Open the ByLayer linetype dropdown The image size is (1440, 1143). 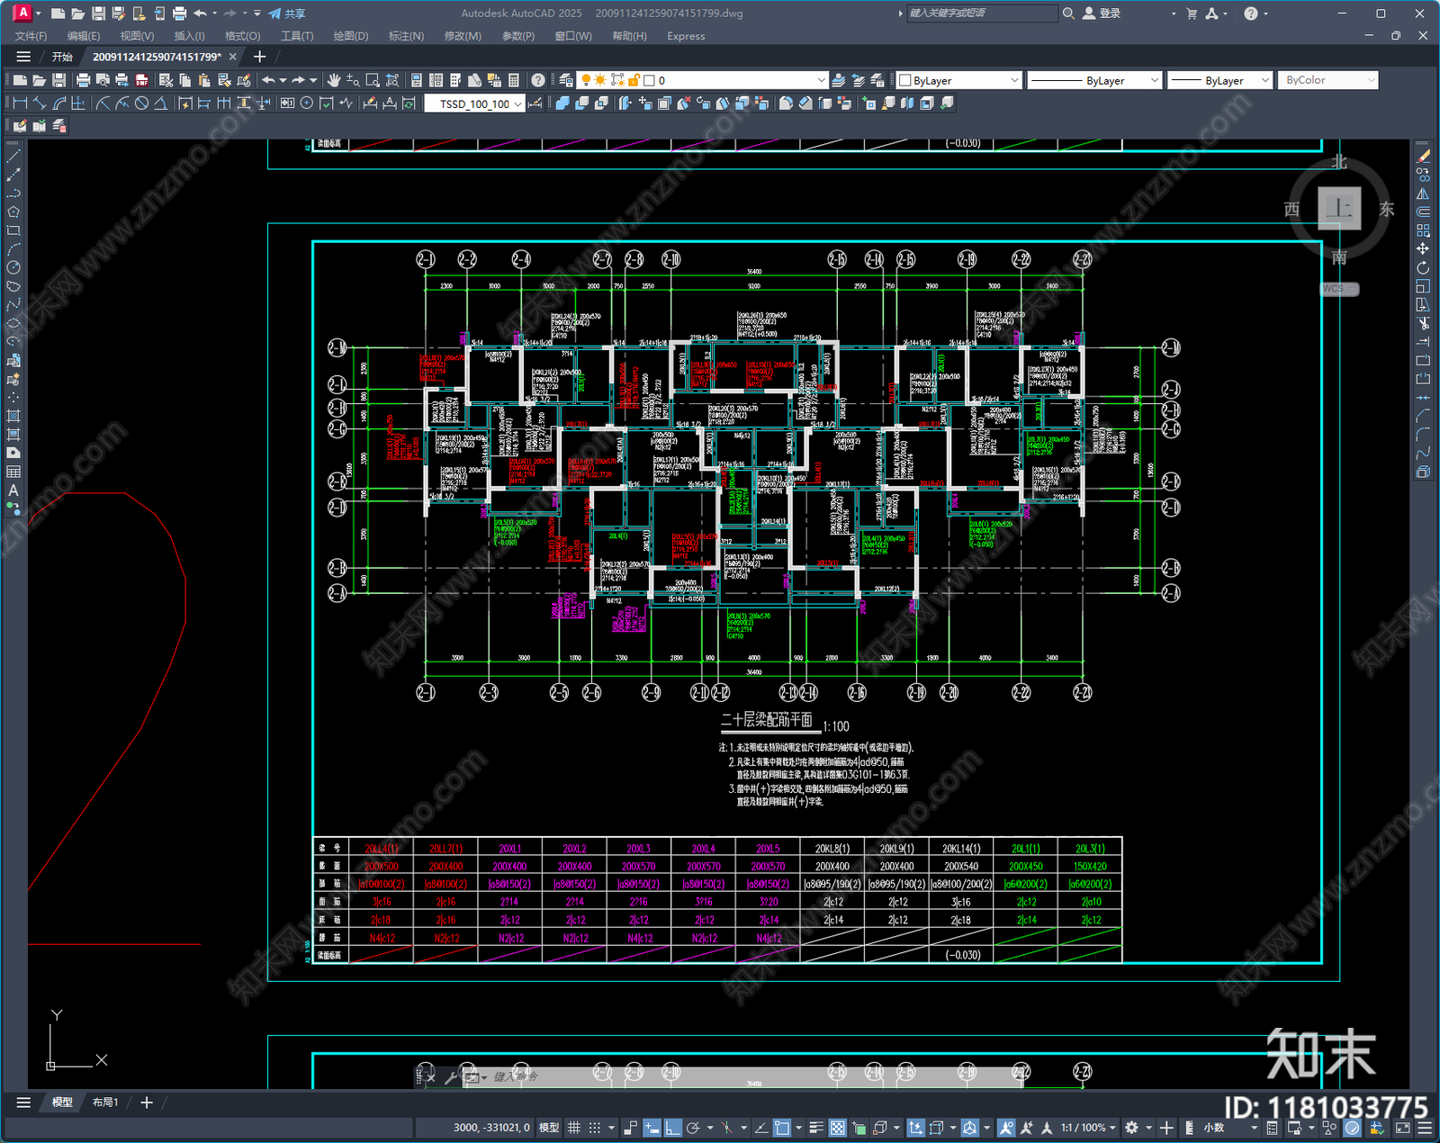[x=1154, y=80]
